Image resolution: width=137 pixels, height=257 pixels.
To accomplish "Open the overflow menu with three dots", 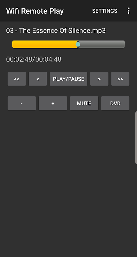I will [128, 11].
